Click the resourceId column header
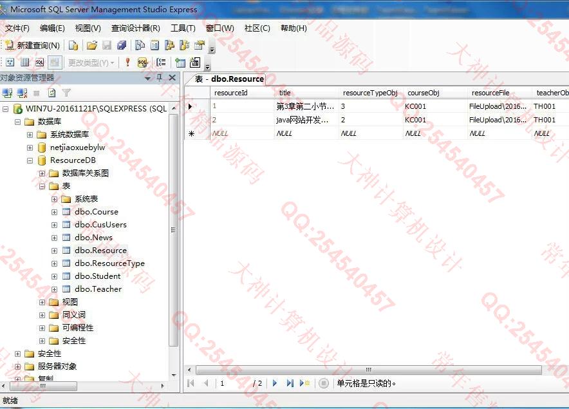 point(243,93)
